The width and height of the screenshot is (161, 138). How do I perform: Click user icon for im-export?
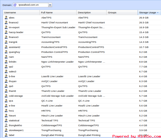6,27
